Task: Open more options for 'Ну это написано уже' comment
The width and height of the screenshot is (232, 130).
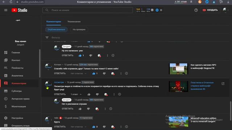Action: (107, 55)
